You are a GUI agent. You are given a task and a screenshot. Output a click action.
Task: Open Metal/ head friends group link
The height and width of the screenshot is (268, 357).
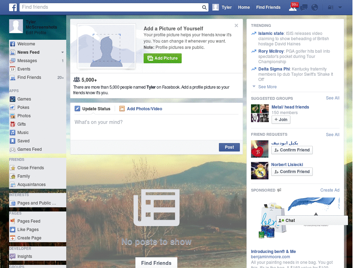tap(290, 107)
